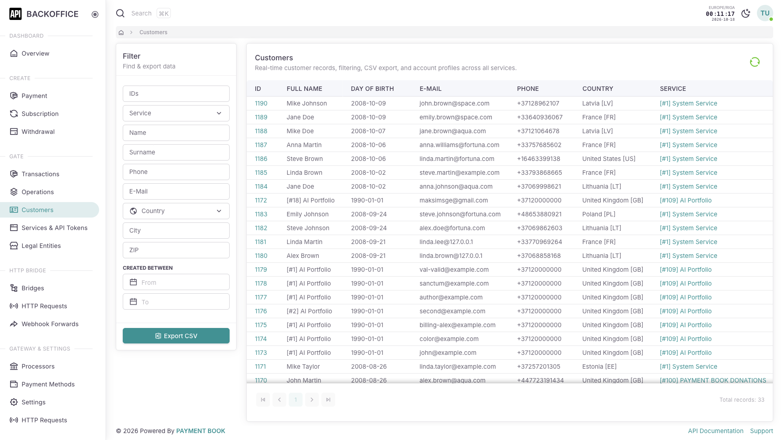Toggle dark mode moon icon
The image size is (783, 440).
pos(746,13)
